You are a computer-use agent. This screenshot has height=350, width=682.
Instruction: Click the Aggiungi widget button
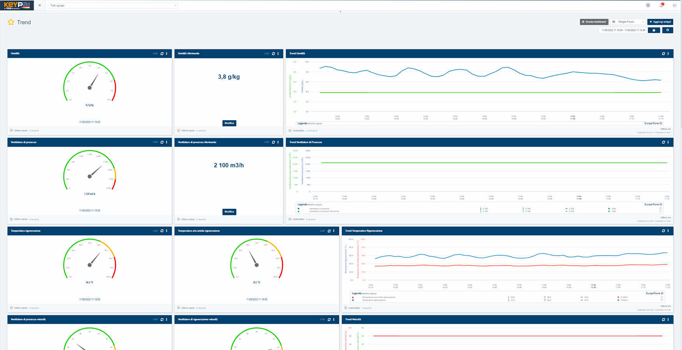coord(660,22)
